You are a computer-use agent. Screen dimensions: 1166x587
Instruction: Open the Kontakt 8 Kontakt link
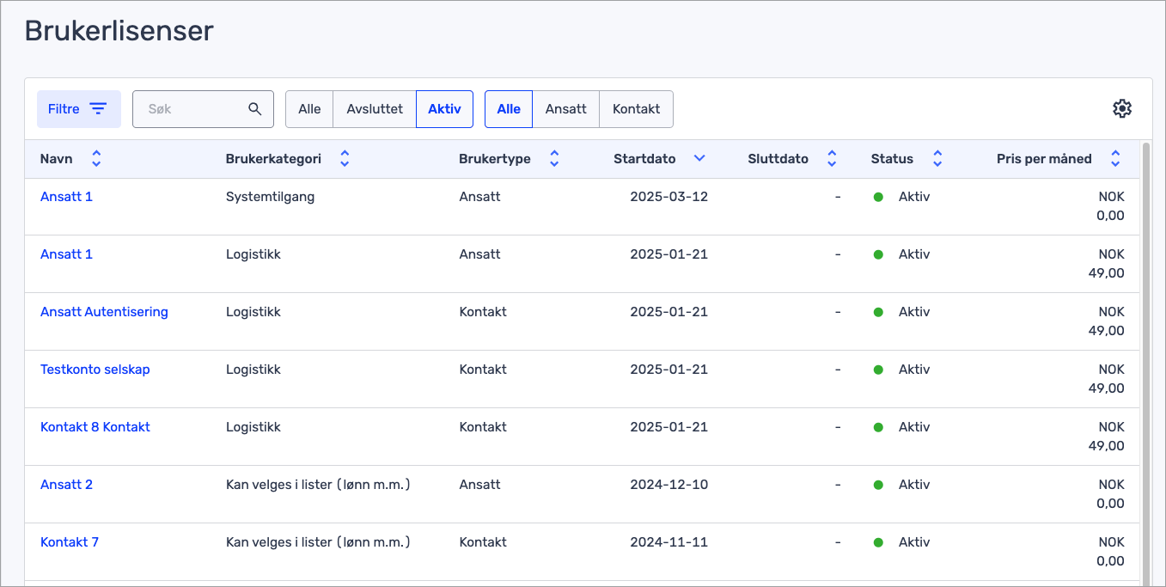(95, 427)
